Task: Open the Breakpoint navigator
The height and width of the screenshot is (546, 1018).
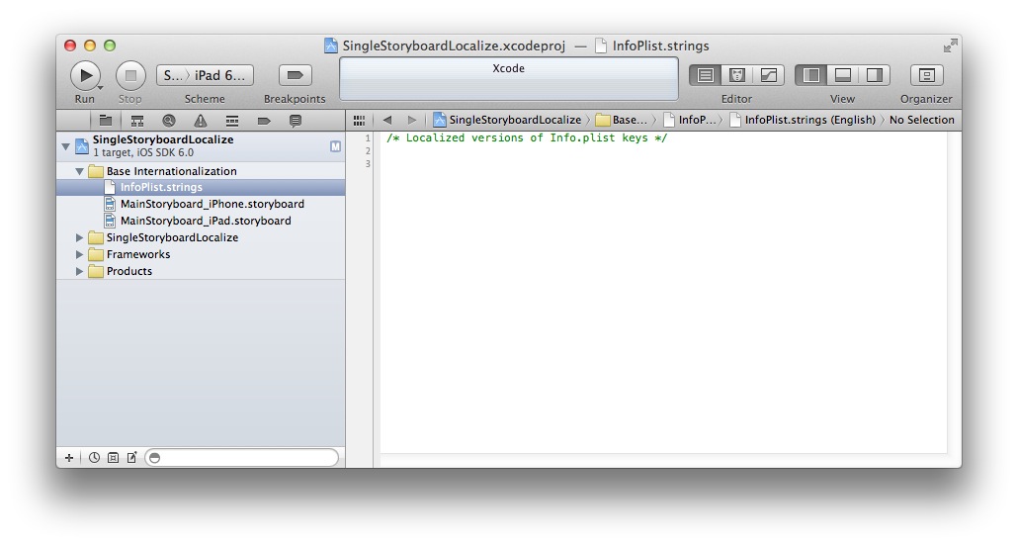Action: (x=264, y=121)
